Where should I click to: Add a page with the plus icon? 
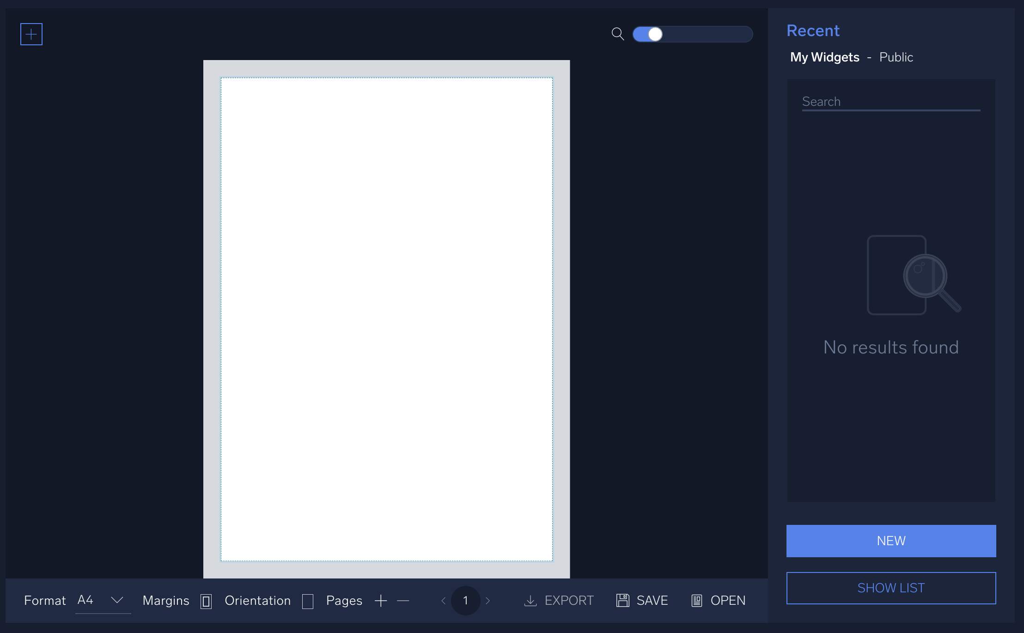(x=380, y=601)
